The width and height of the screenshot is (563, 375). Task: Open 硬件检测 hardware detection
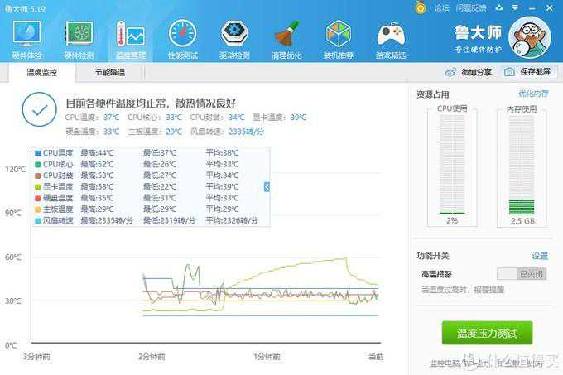point(79,39)
